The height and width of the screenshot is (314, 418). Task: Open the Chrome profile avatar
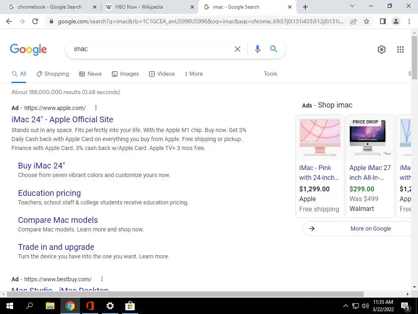pos(396,21)
